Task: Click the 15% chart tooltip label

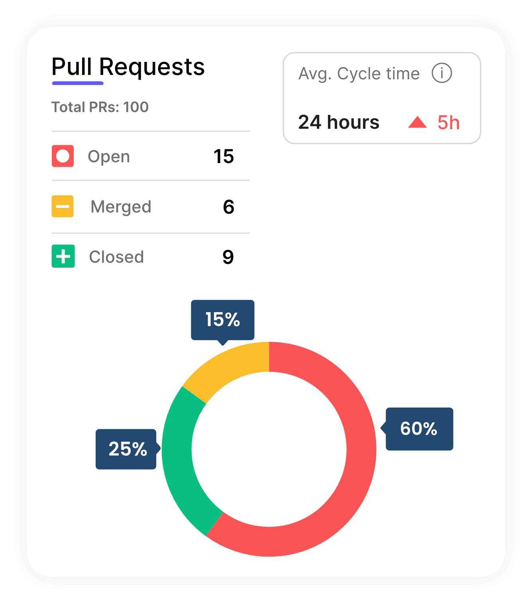Action: 222,320
